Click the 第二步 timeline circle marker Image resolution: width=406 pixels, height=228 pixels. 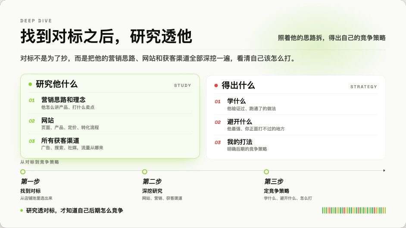(x=144, y=172)
